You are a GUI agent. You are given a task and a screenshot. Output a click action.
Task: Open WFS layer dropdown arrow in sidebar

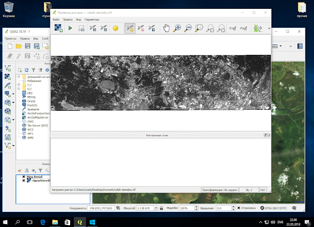[x=13, y=120]
